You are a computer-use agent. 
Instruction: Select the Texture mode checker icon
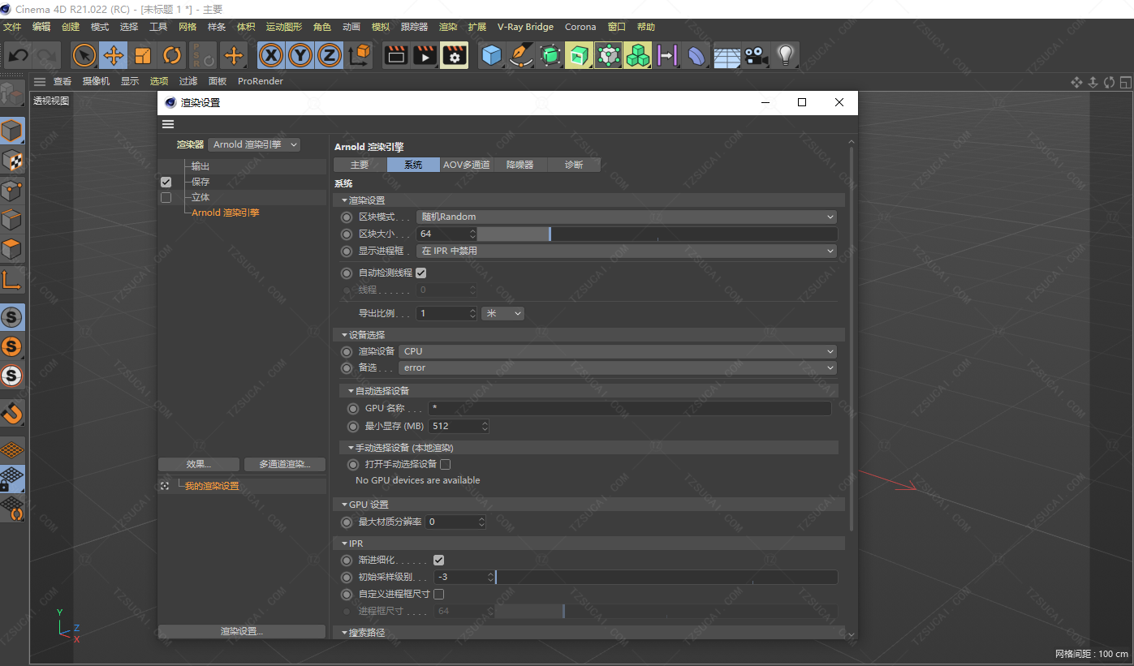click(12, 161)
